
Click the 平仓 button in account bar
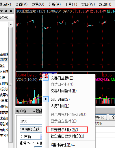(x=101, y=117)
